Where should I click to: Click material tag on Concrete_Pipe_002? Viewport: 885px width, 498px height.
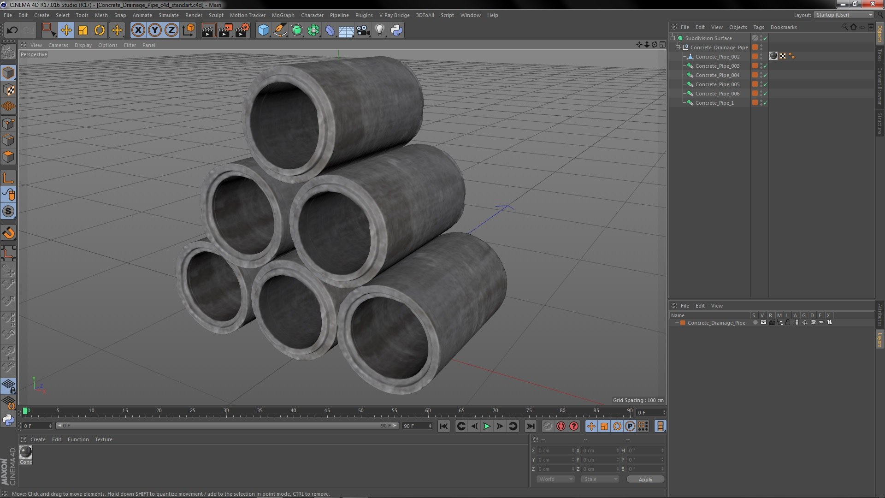coord(773,56)
